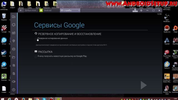Open the Fallout 4 desktop shortcut

(x=167, y=65)
